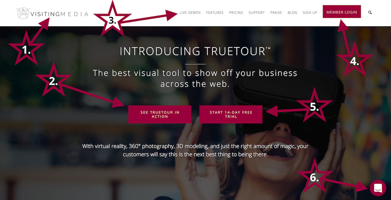Click star annotation number 4
391x200 pixels.
(x=355, y=61)
